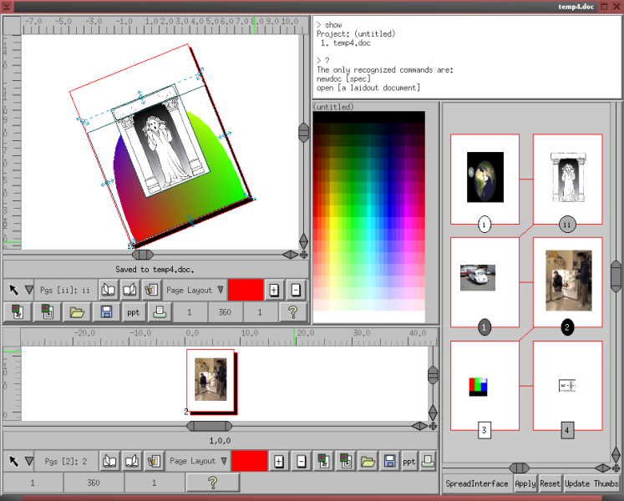Click the Apply button in spread editor
The image size is (624, 501).
tap(525, 483)
